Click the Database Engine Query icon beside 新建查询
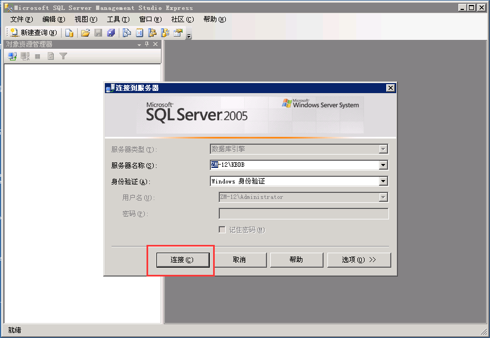 (69, 33)
